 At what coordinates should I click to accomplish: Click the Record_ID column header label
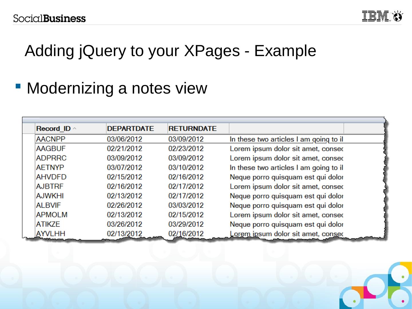pyautogui.click(x=54, y=128)
